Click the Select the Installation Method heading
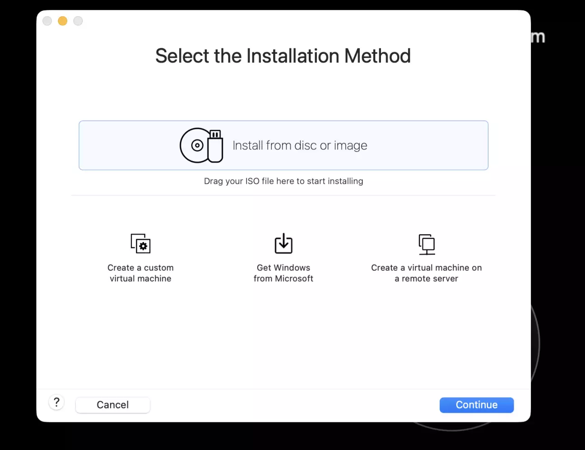 283,56
